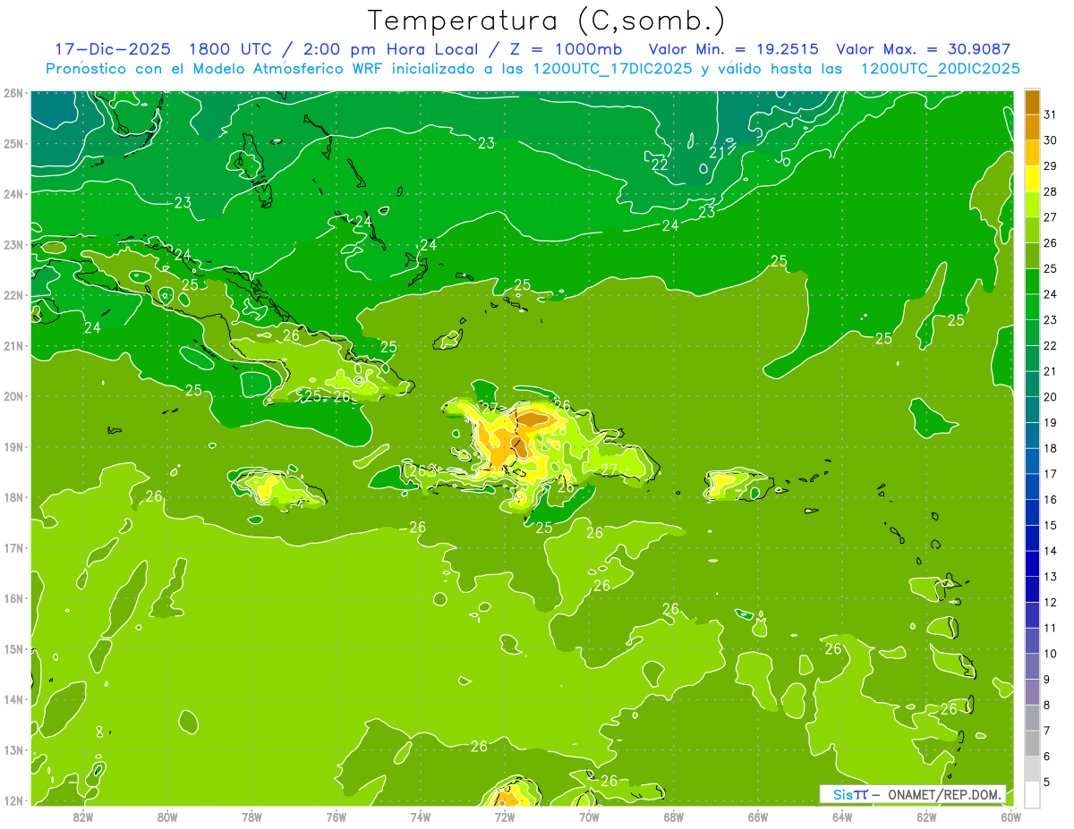The height and width of the screenshot is (829, 1074).
Task: Select the "Valor Max. = 30.9087" readout
Action: (x=923, y=49)
